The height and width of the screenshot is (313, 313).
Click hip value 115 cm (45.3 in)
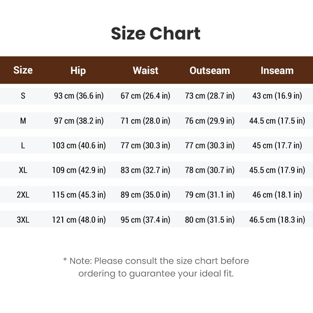(79, 194)
